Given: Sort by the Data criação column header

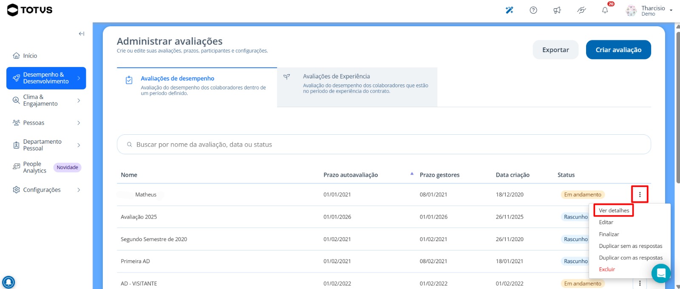Looking at the screenshot, I should (x=513, y=175).
